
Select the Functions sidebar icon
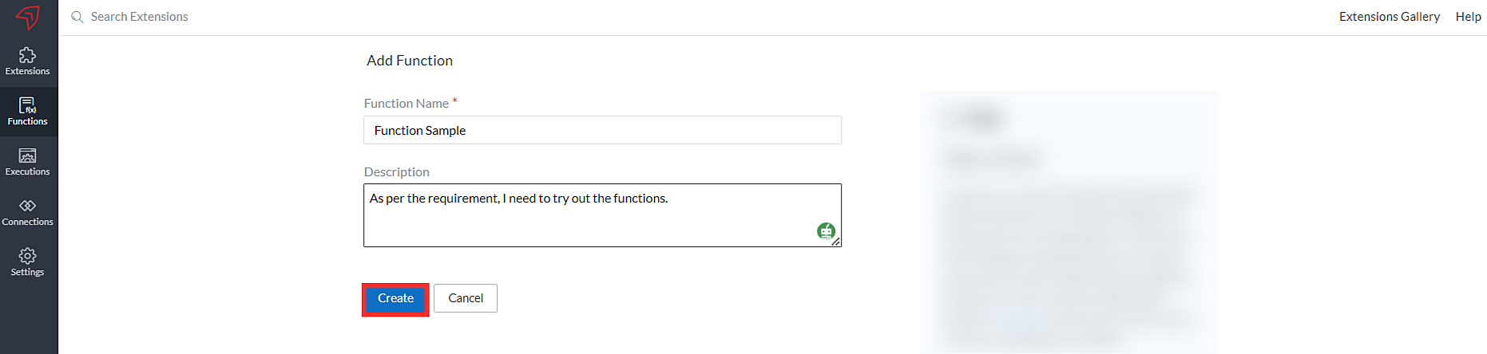pos(28,111)
